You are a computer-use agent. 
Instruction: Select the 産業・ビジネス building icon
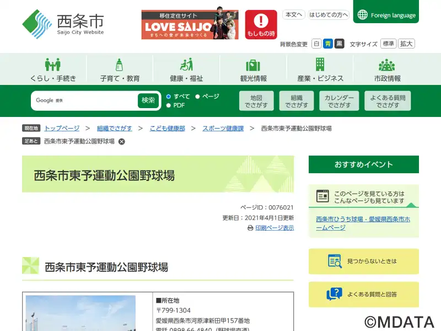point(320,65)
